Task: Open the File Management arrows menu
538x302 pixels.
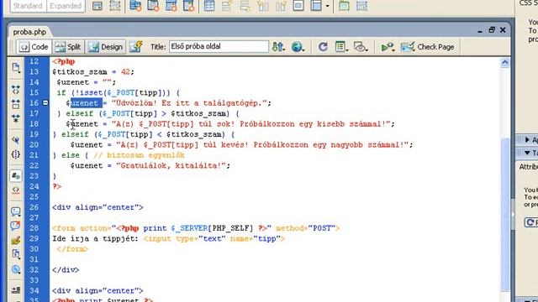Action: point(278,47)
